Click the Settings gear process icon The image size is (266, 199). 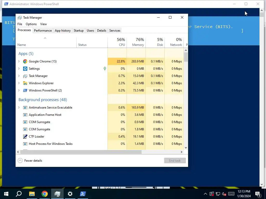click(x=25, y=69)
